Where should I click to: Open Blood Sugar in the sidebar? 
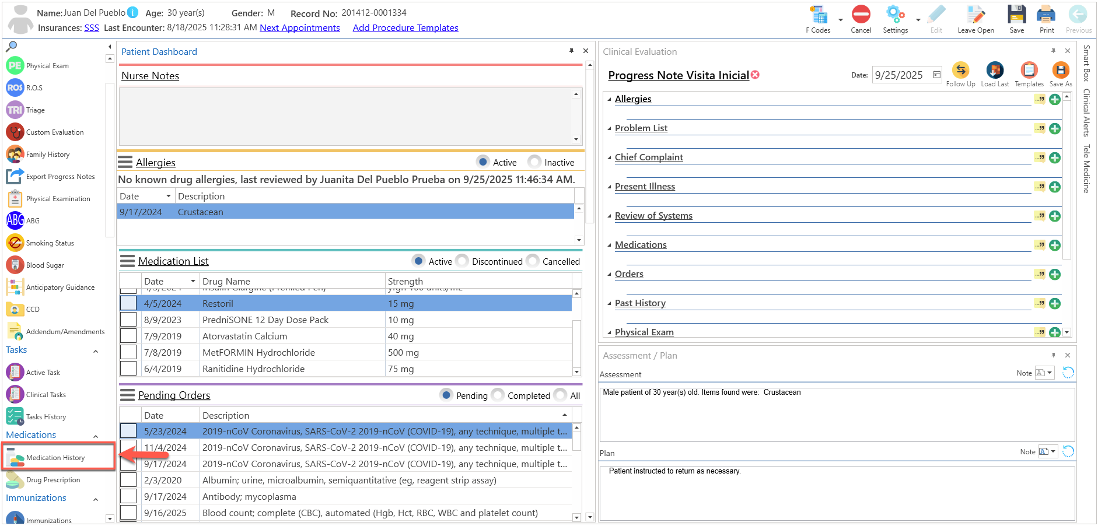pyautogui.click(x=35, y=265)
